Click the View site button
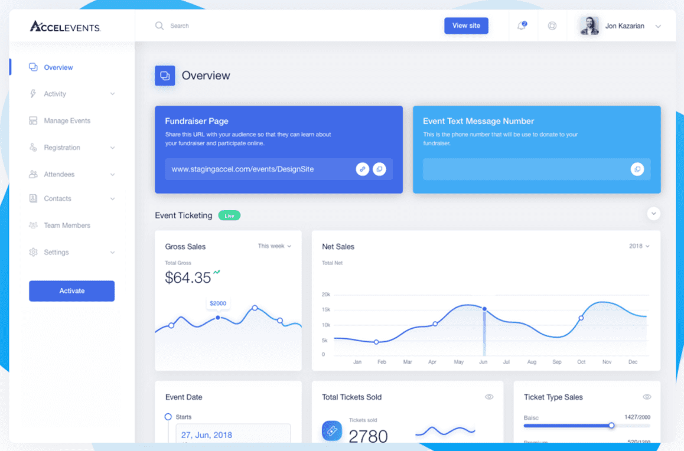Screen dimensions: 684x451 click(466, 25)
